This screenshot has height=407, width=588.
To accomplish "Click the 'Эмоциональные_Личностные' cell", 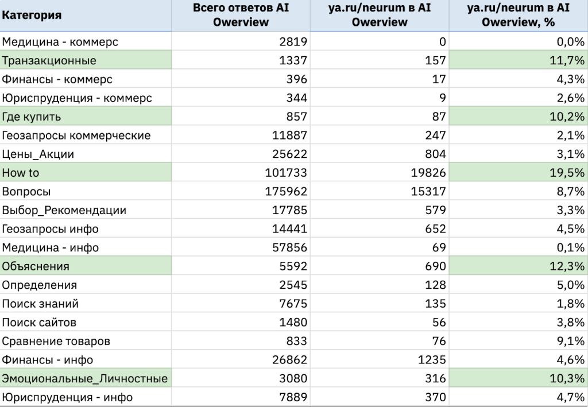I will pos(85,378).
